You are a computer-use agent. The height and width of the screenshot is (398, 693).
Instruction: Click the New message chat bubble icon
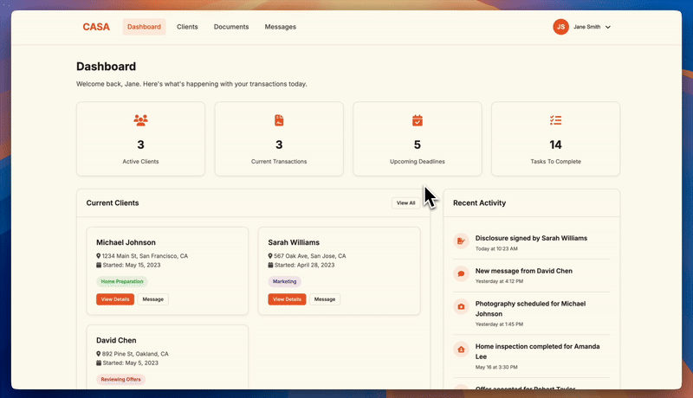[x=461, y=273]
